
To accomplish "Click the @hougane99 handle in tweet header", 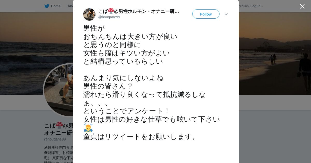I will tap(109, 17).
